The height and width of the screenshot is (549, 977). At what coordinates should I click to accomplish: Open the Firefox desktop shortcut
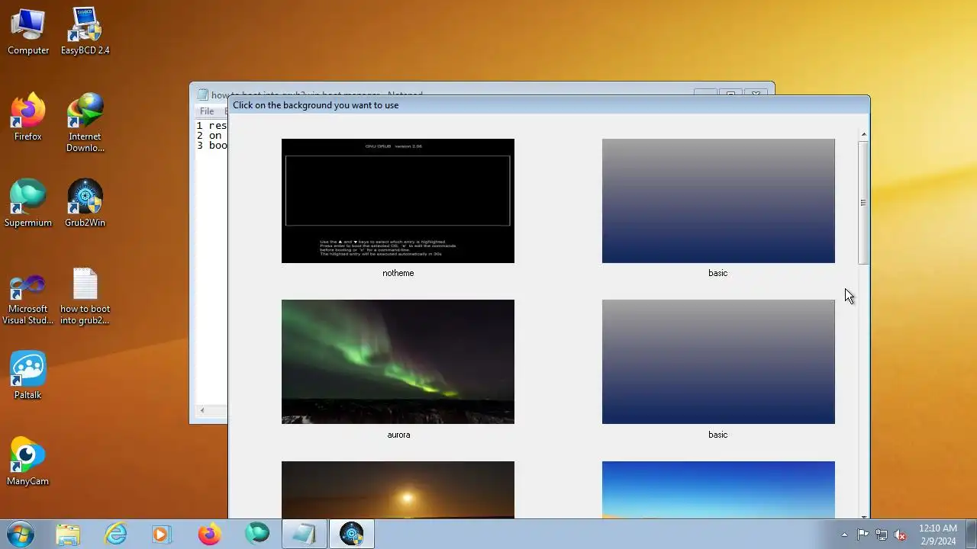click(x=28, y=117)
